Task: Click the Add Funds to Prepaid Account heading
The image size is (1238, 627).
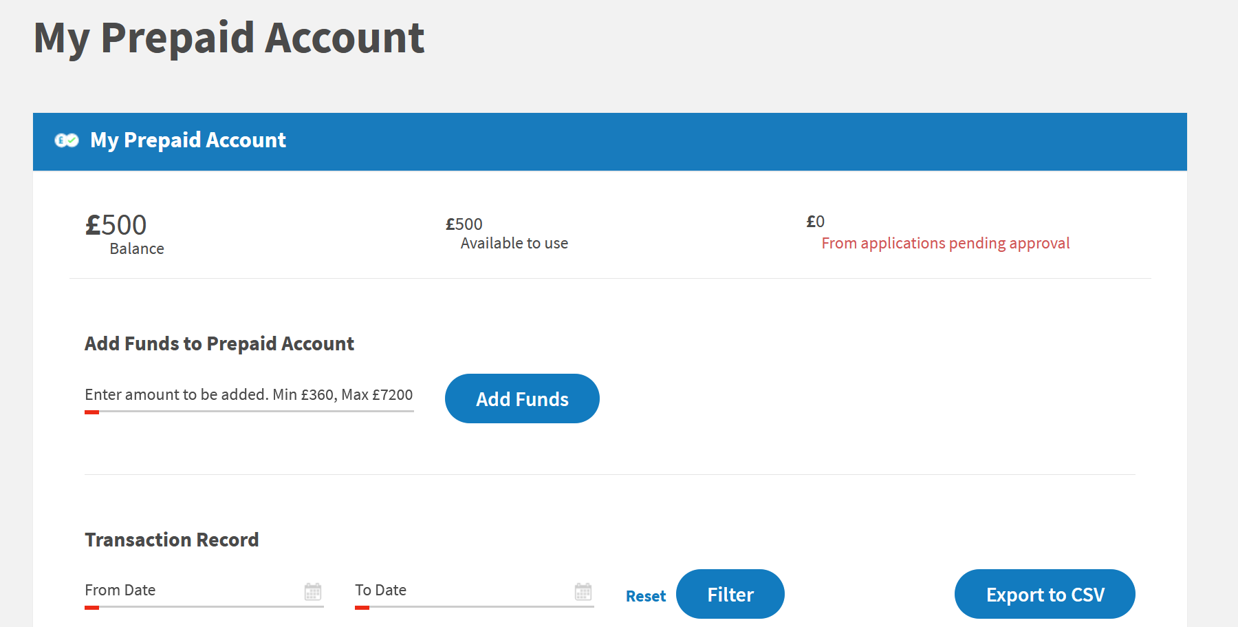Action: coord(219,343)
